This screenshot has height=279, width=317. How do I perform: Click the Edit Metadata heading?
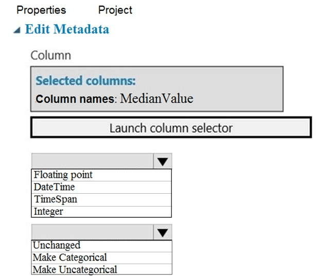point(67,29)
